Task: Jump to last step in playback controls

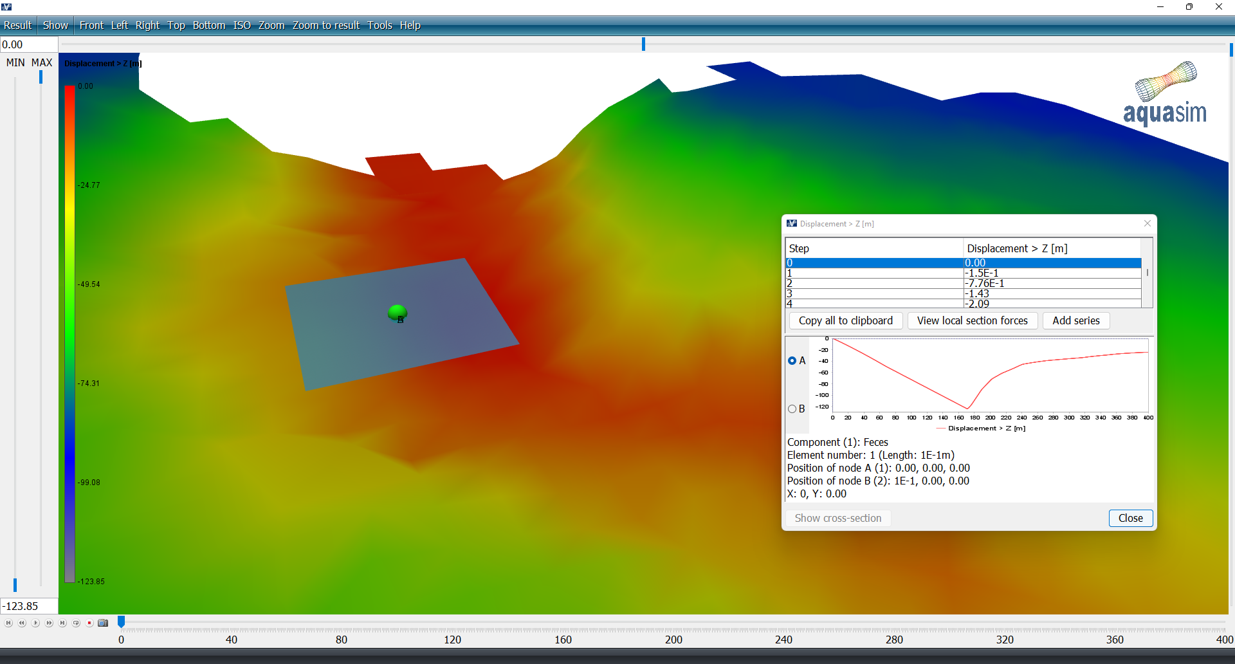Action: pyautogui.click(x=62, y=623)
